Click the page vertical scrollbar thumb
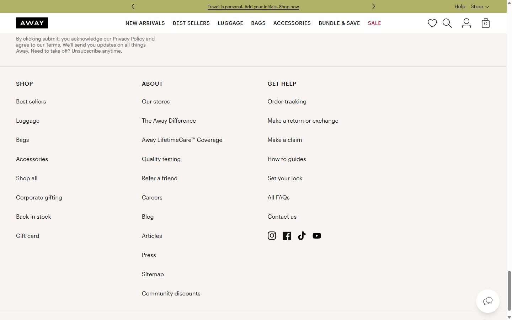The height and width of the screenshot is (320, 512). 509,290
